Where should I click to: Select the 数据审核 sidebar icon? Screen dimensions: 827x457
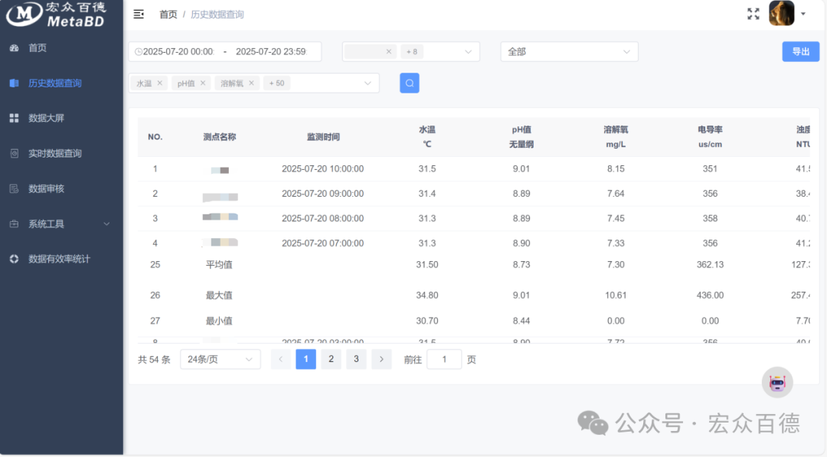pyautogui.click(x=12, y=188)
